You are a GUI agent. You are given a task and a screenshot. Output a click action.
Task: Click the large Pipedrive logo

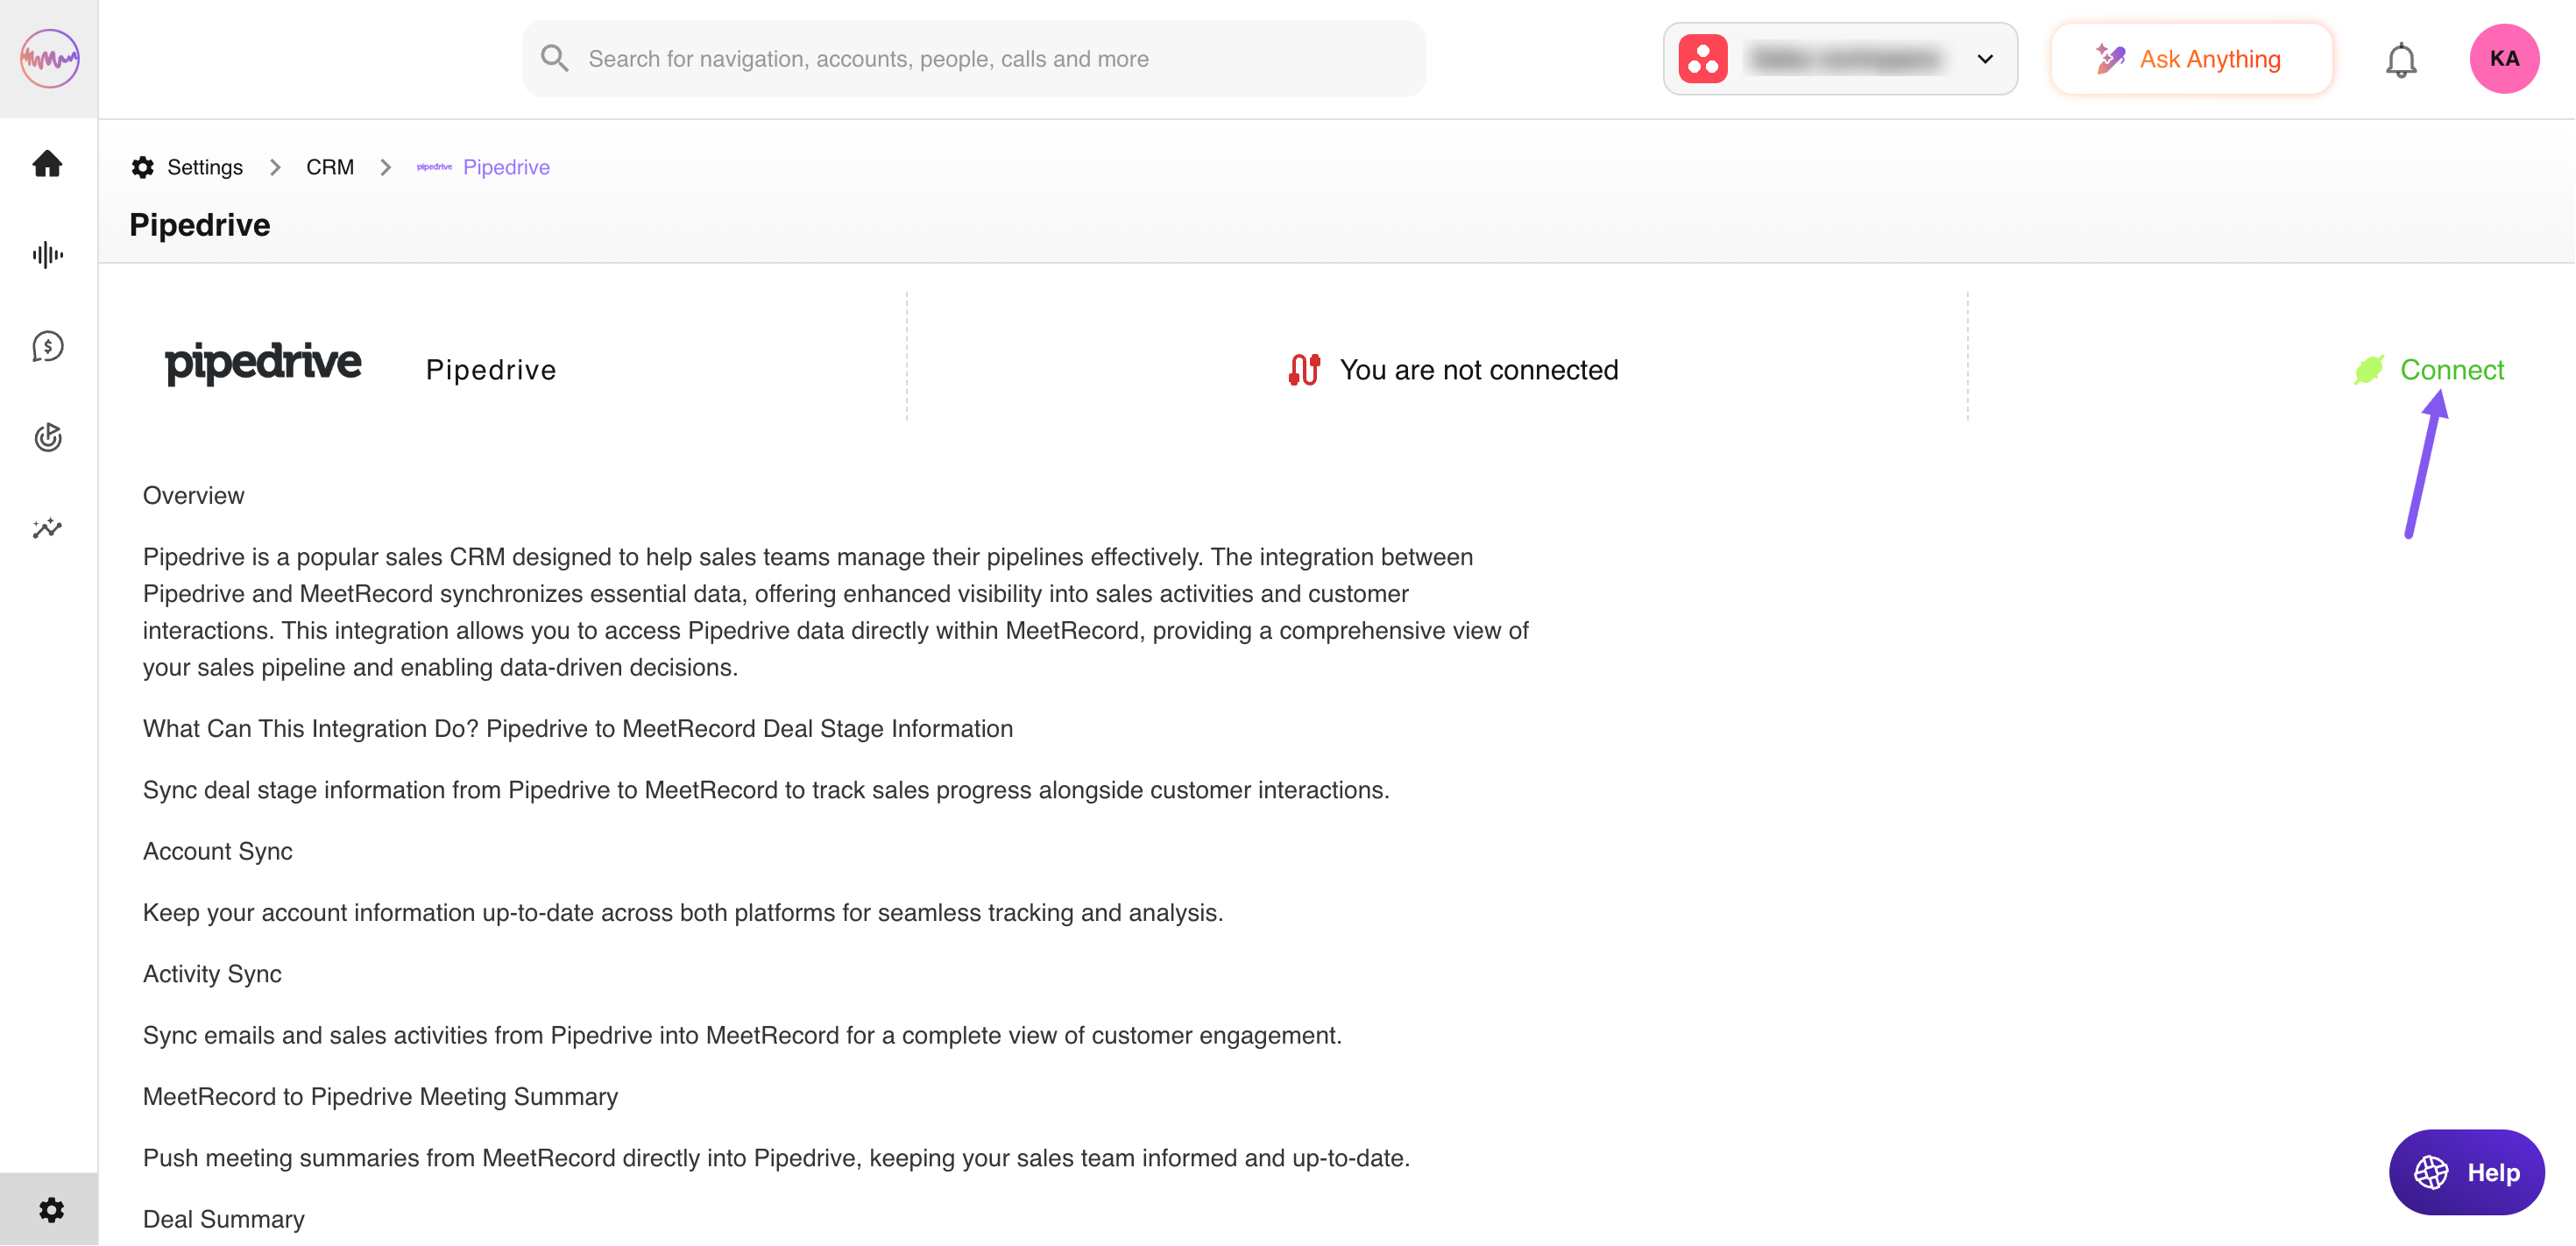[x=263, y=363]
